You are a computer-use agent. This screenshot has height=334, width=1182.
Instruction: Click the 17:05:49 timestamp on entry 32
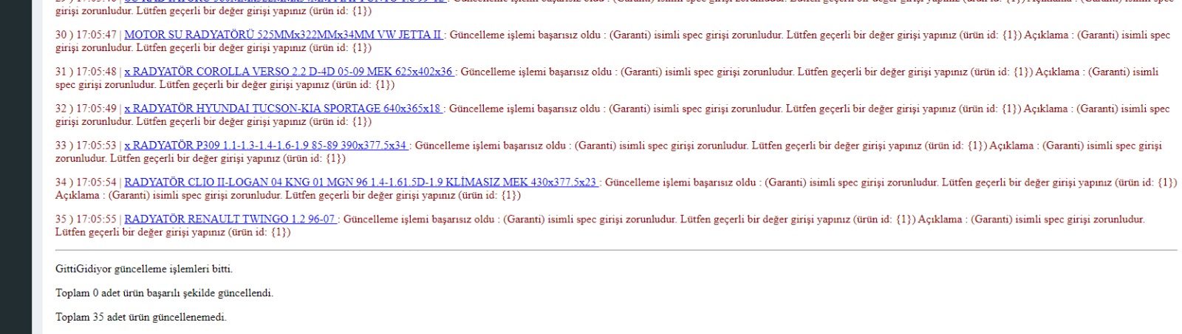(96, 109)
